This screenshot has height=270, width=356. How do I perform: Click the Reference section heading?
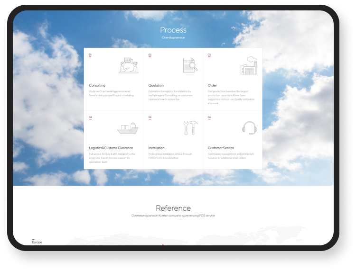[x=173, y=208]
